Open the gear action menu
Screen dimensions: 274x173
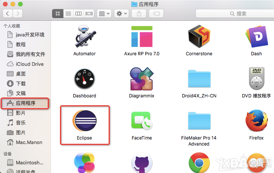[122, 14]
